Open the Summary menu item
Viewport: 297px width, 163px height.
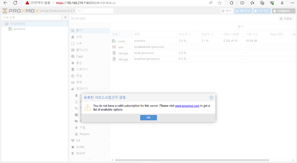click(89, 37)
